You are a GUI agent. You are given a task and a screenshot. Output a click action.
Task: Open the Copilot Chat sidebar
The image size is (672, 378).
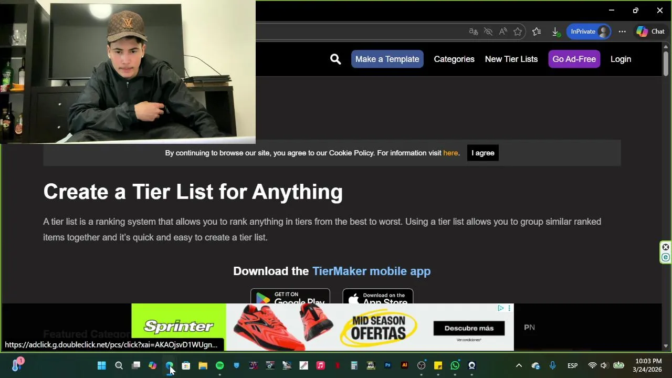650,31
